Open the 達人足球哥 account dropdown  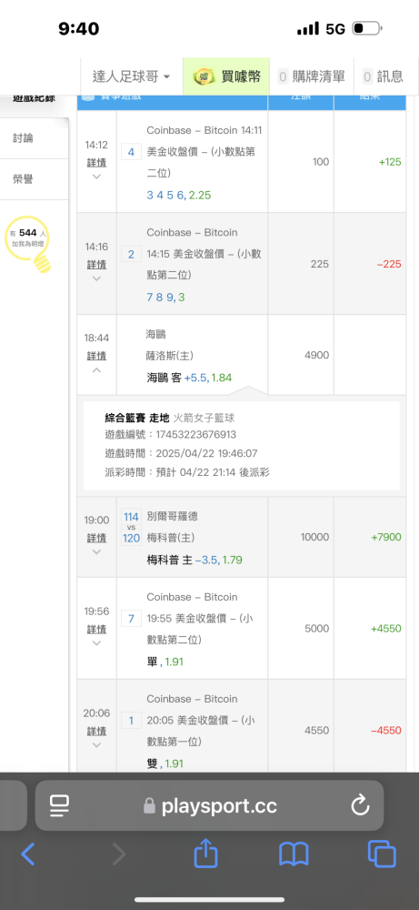coord(132,76)
